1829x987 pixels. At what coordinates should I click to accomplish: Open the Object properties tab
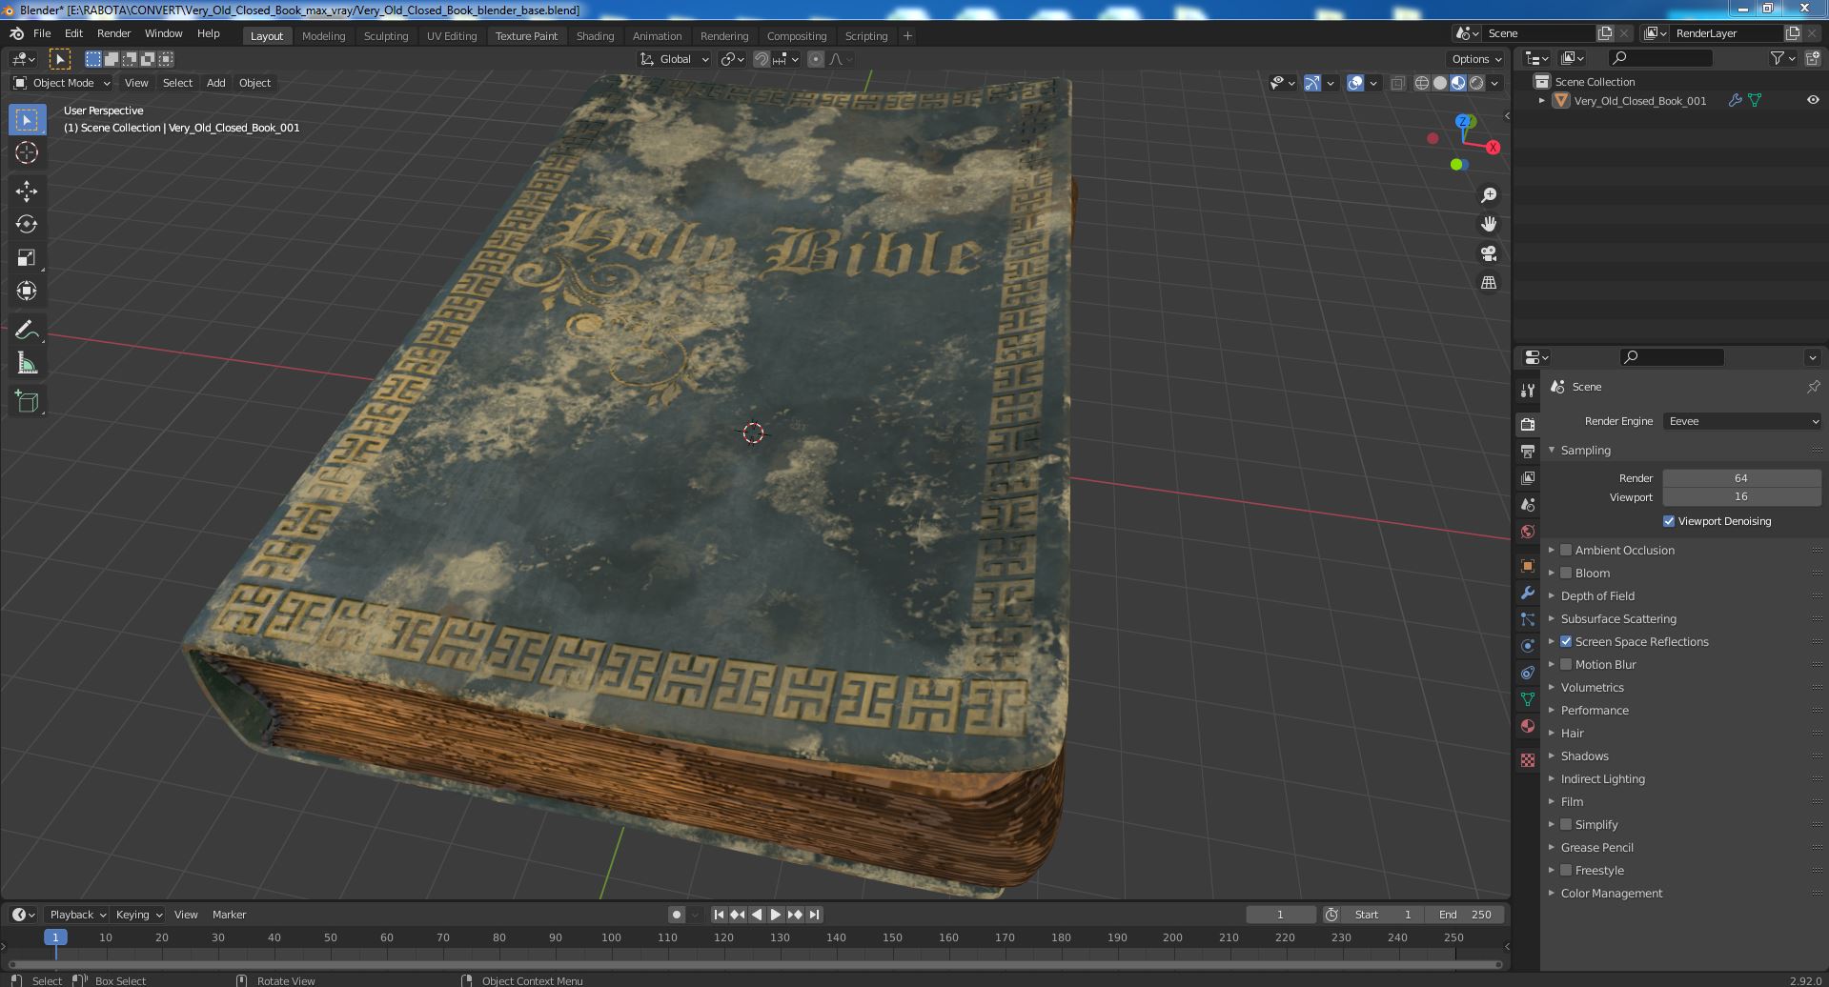(x=1528, y=566)
